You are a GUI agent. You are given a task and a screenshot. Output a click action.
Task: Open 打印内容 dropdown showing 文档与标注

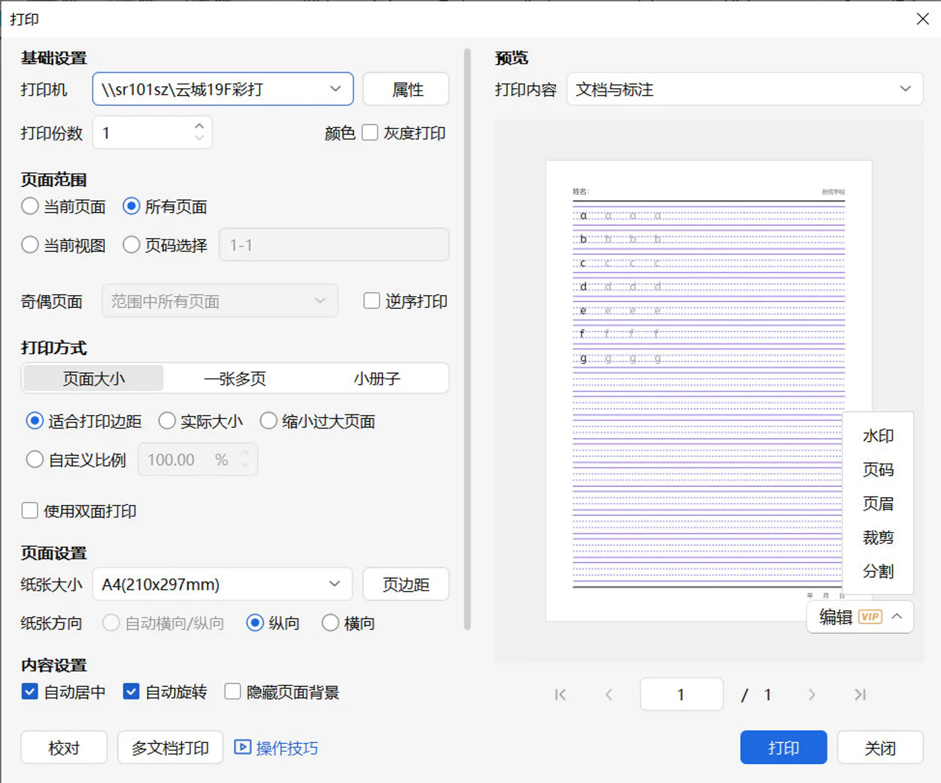pos(745,89)
